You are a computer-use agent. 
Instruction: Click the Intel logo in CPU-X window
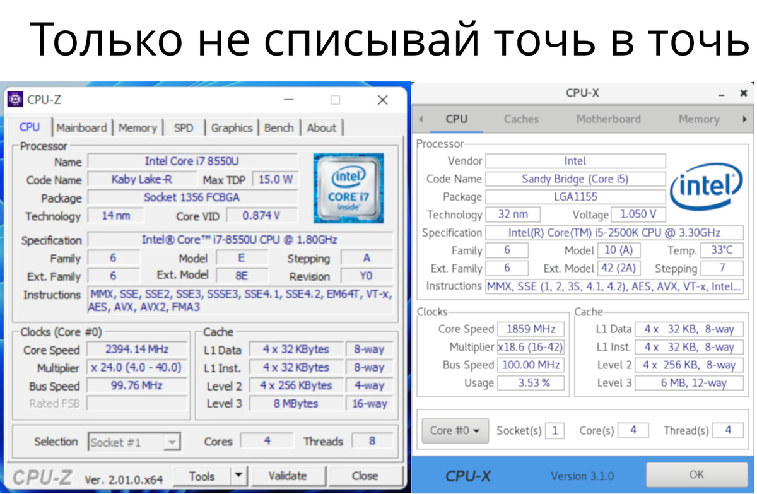coord(707,187)
